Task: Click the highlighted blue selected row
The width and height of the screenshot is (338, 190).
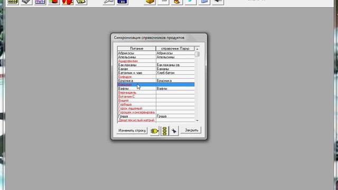Action: tap(156, 84)
